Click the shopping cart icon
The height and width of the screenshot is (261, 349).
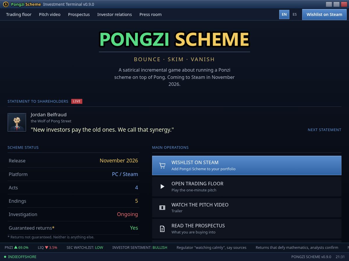coord(162,166)
